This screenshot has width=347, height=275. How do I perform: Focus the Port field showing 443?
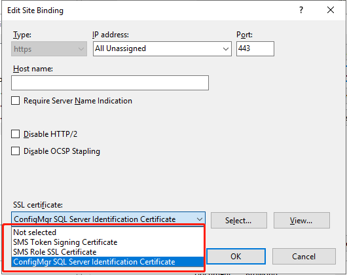tap(255, 48)
